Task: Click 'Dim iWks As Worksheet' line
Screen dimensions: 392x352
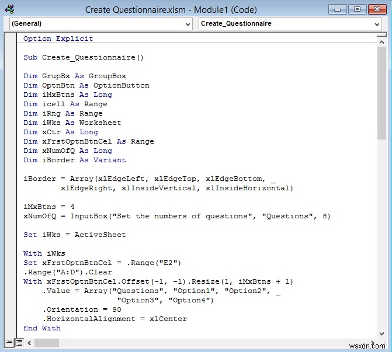Action: pyautogui.click(x=72, y=123)
